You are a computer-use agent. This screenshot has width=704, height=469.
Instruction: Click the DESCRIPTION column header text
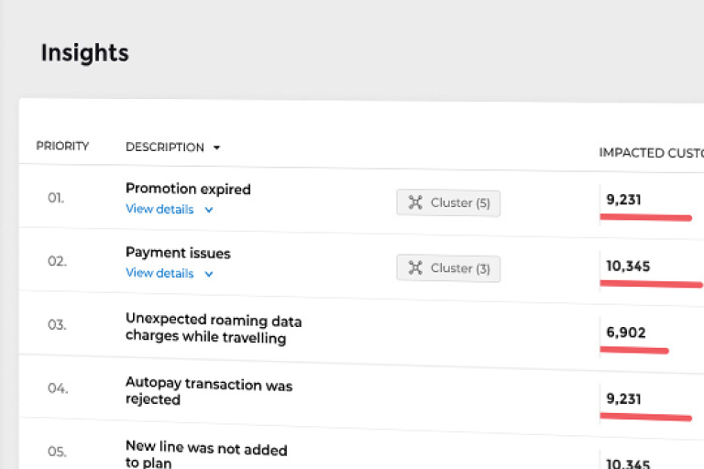point(164,147)
